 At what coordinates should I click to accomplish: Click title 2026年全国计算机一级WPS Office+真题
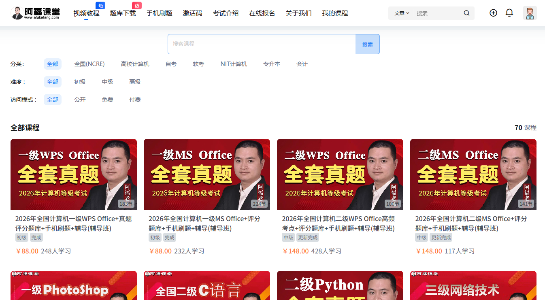tap(73, 223)
